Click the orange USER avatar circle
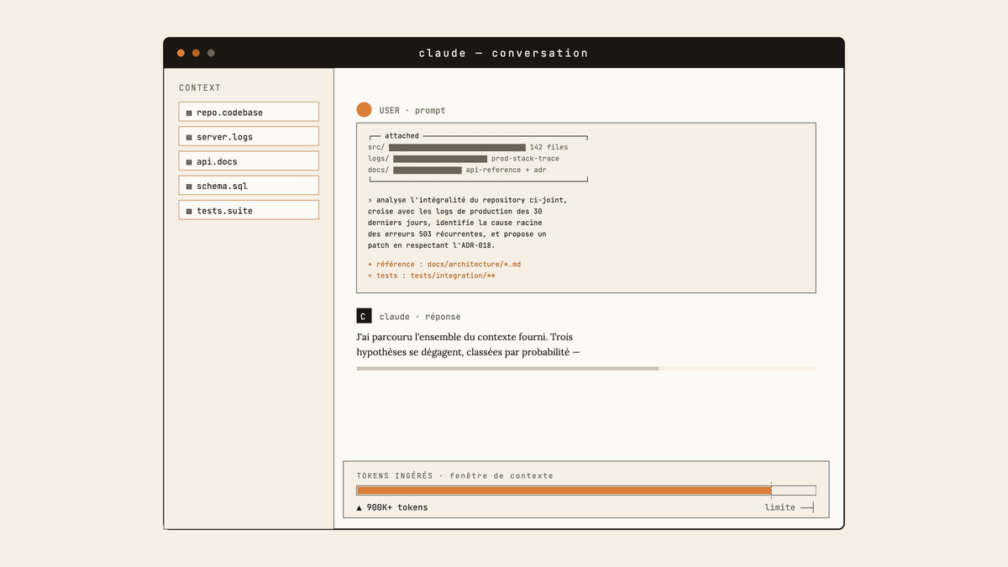 364,110
